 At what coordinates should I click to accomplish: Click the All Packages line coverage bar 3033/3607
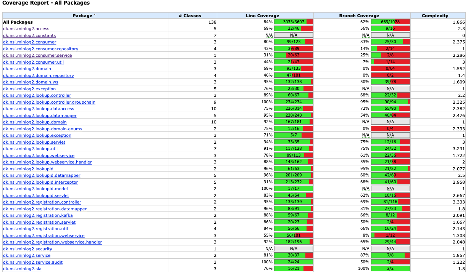pos(293,22)
